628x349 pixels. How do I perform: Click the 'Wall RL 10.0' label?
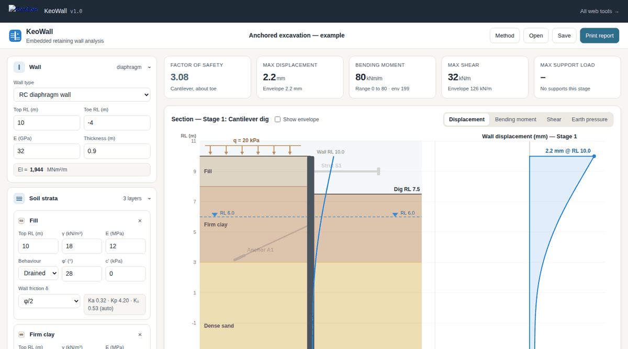[x=331, y=152]
